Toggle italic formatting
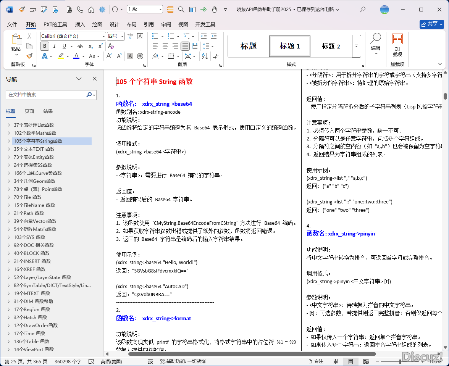This screenshot has height=366, width=449. tap(55, 46)
